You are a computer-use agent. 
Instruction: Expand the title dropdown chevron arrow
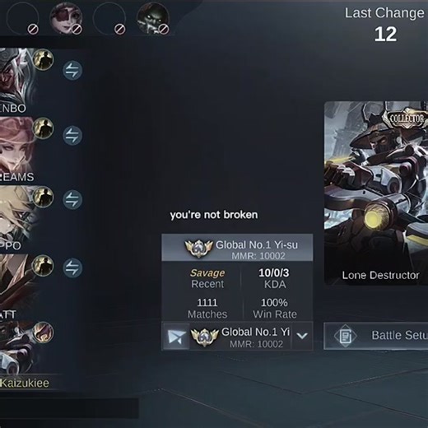click(302, 336)
